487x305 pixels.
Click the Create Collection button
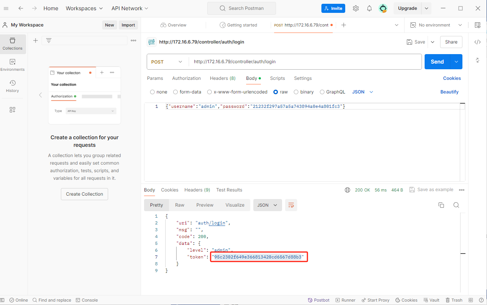pos(84,194)
